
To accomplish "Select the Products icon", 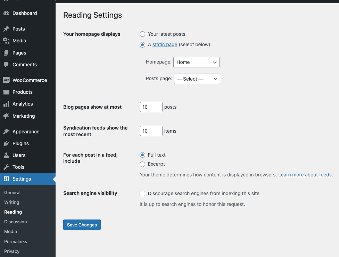I will pyautogui.click(x=6, y=92).
